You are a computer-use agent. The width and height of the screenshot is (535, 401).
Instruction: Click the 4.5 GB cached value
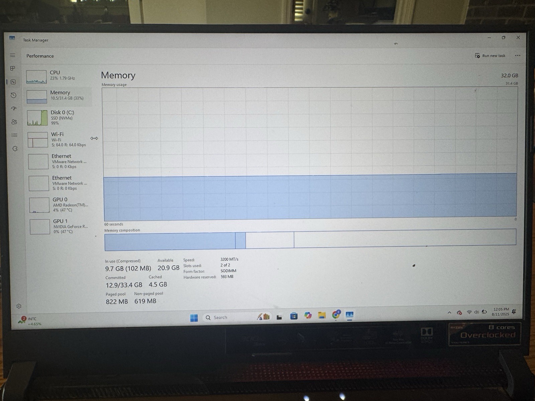pos(158,284)
